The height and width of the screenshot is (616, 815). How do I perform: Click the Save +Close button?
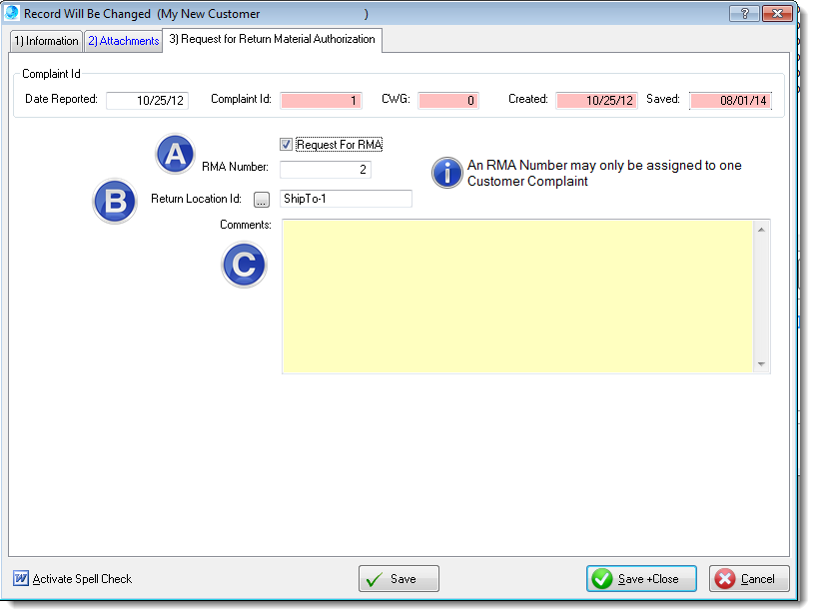pos(641,579)
